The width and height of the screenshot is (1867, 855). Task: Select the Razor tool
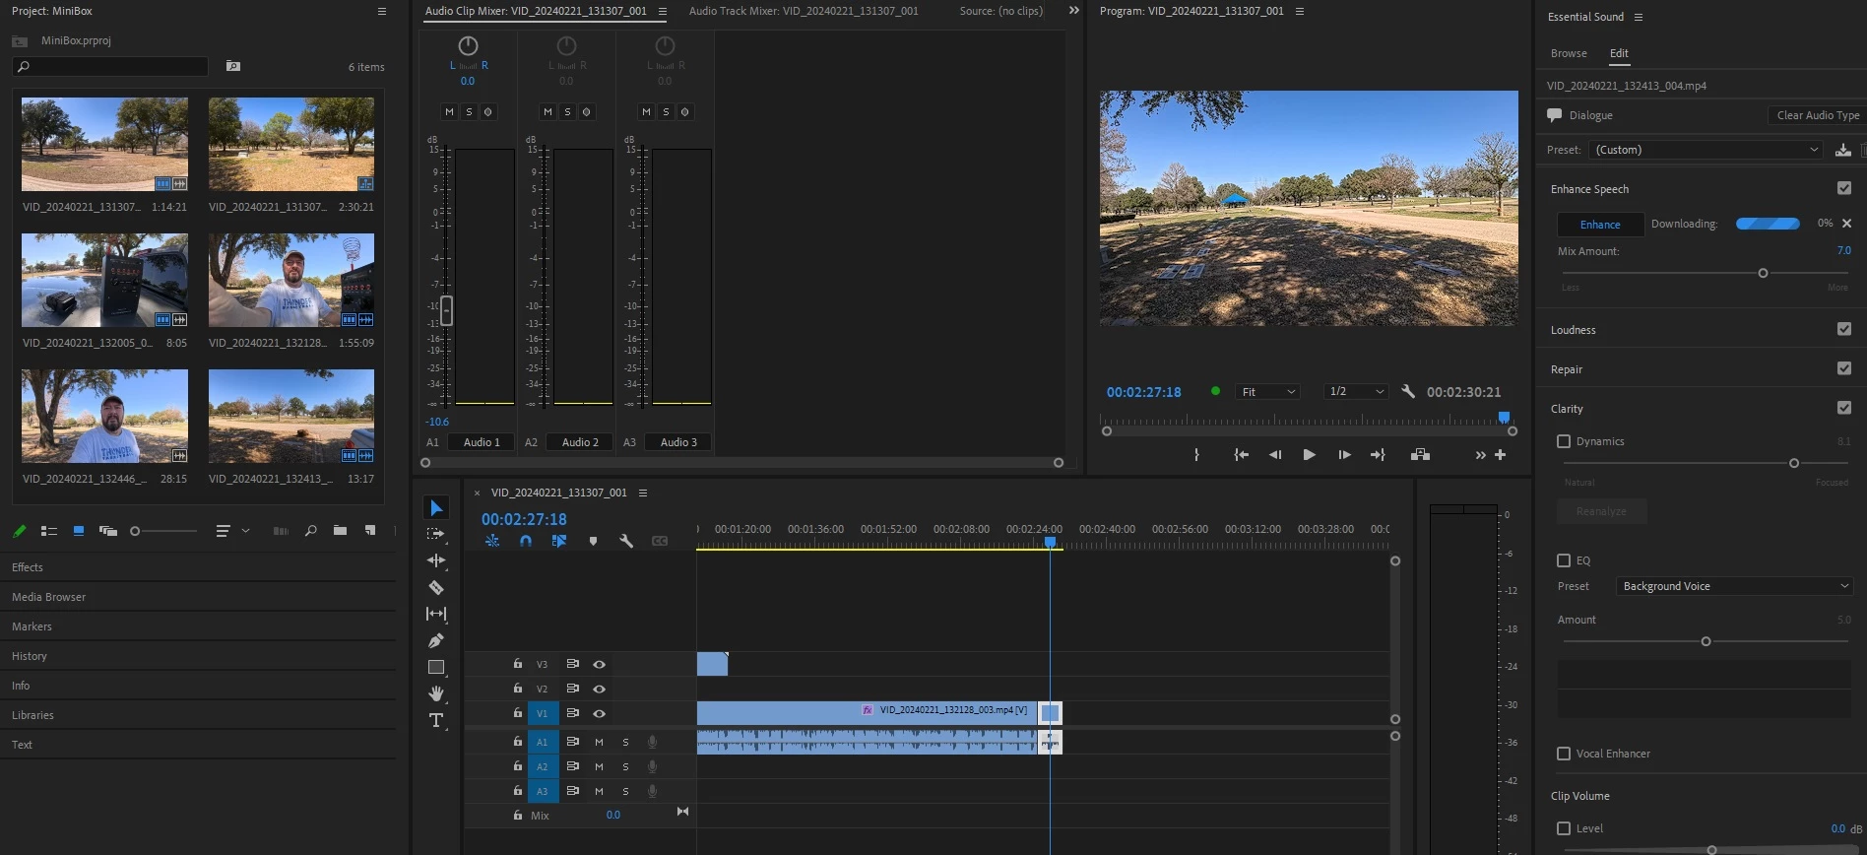(x=436, y=587)
